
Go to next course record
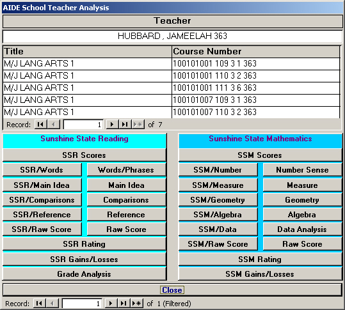112,125
